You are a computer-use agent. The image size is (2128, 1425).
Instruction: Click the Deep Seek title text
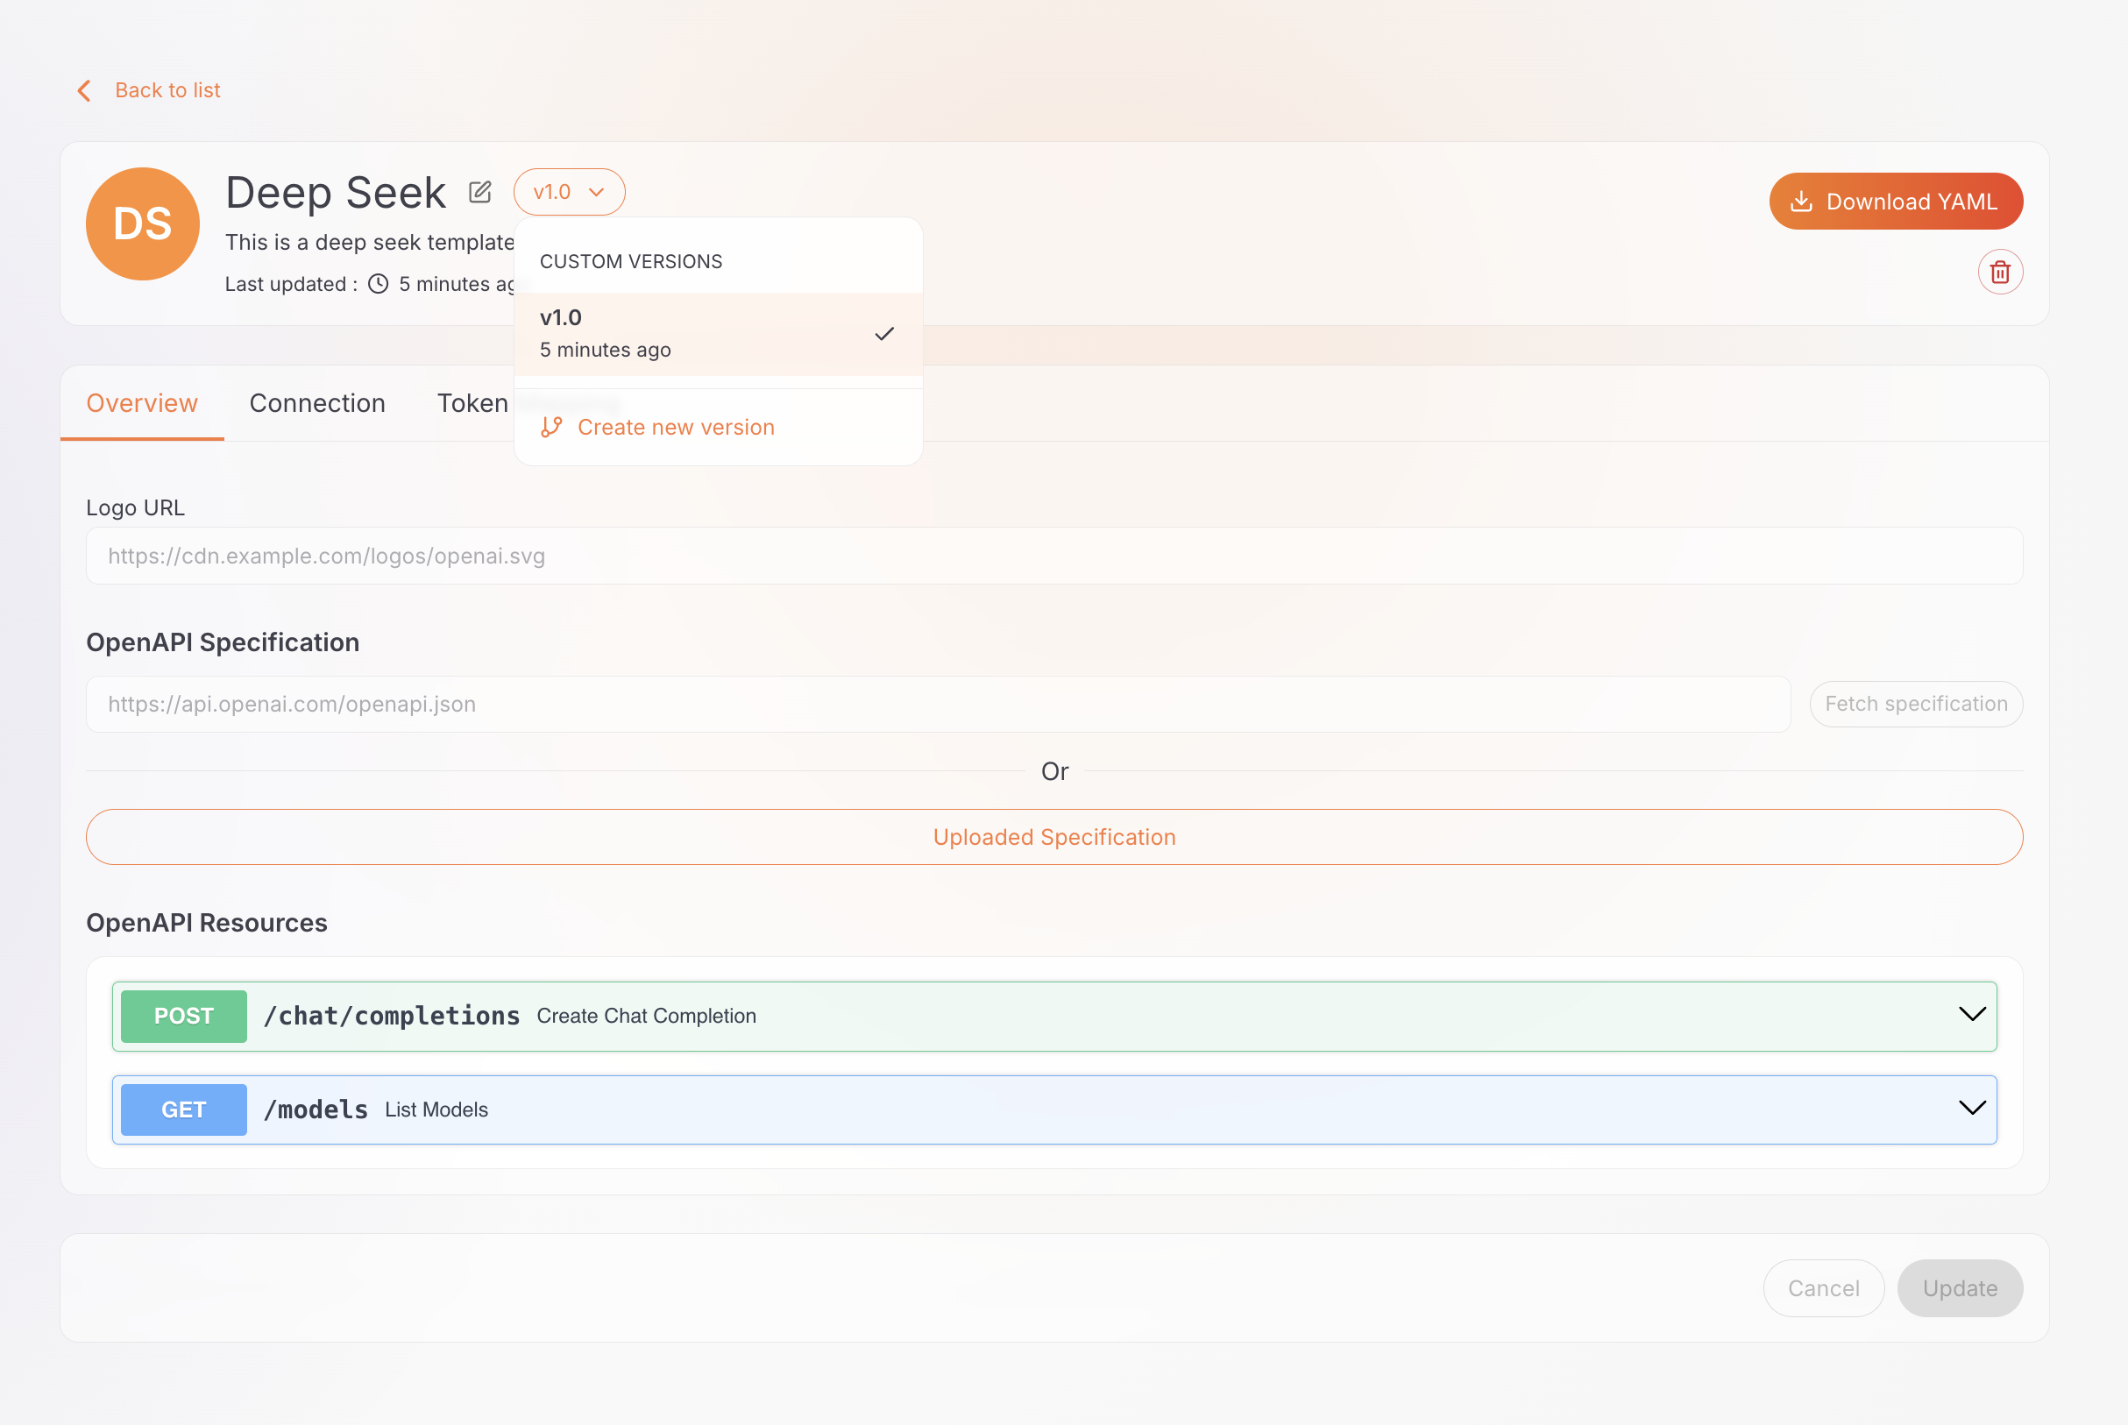coord(336,192)
